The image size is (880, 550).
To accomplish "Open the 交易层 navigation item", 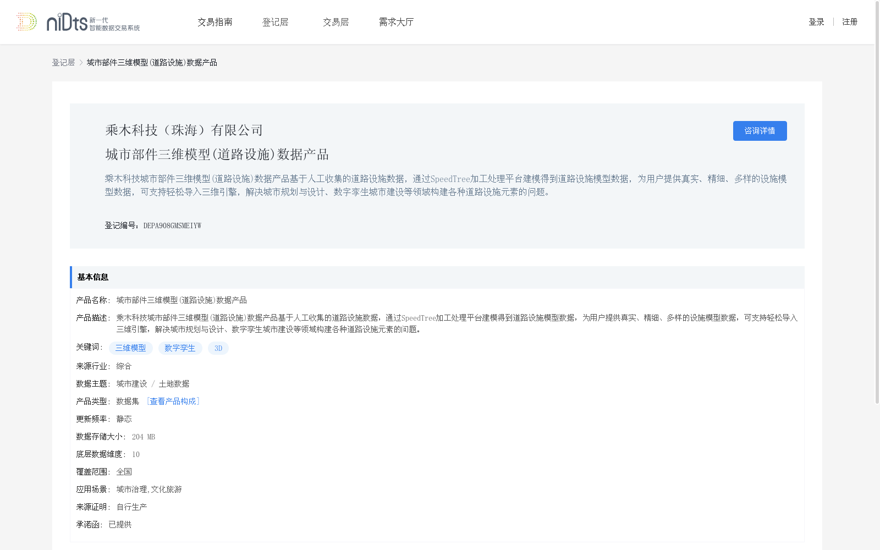I will pyautogui.click(x=336, y=22).
